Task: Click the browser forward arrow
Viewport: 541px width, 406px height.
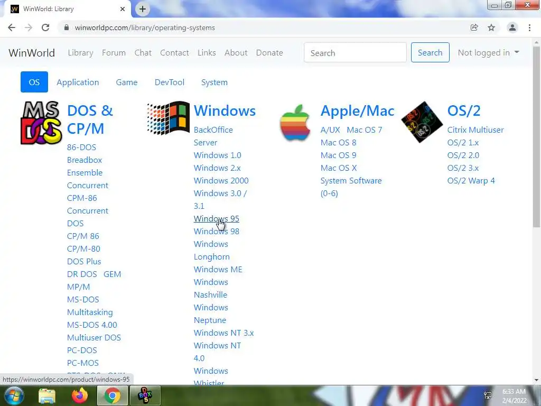Action: point(29,27)
